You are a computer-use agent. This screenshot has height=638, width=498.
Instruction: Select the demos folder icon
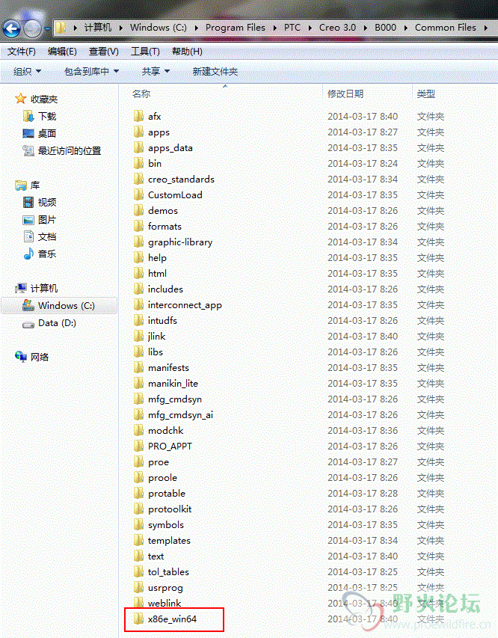[139, 210]
